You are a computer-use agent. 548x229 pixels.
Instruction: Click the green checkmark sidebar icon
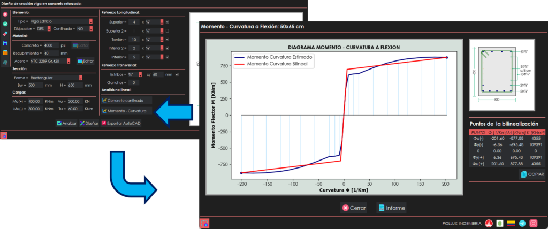tap(5, 24)
